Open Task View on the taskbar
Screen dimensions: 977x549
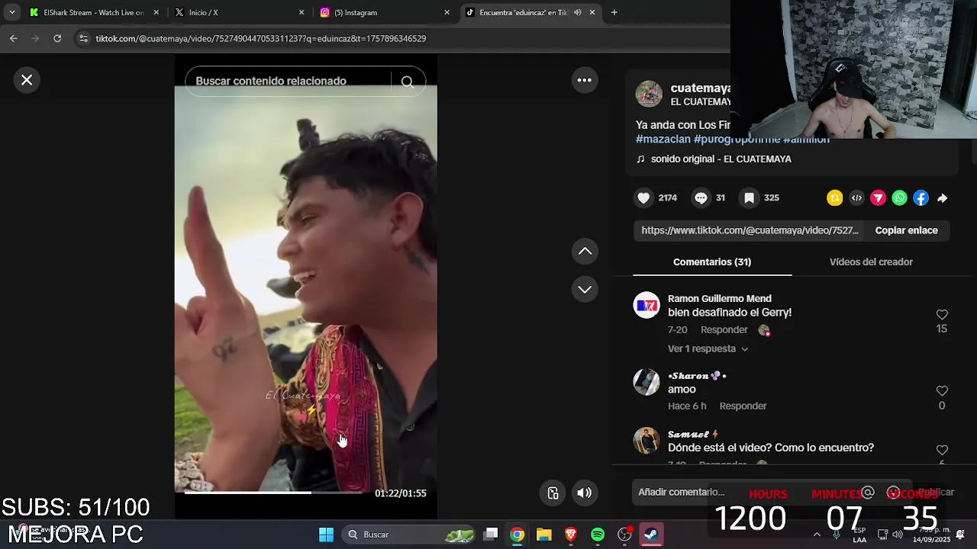pyautogui.click(x=491, y=535)
